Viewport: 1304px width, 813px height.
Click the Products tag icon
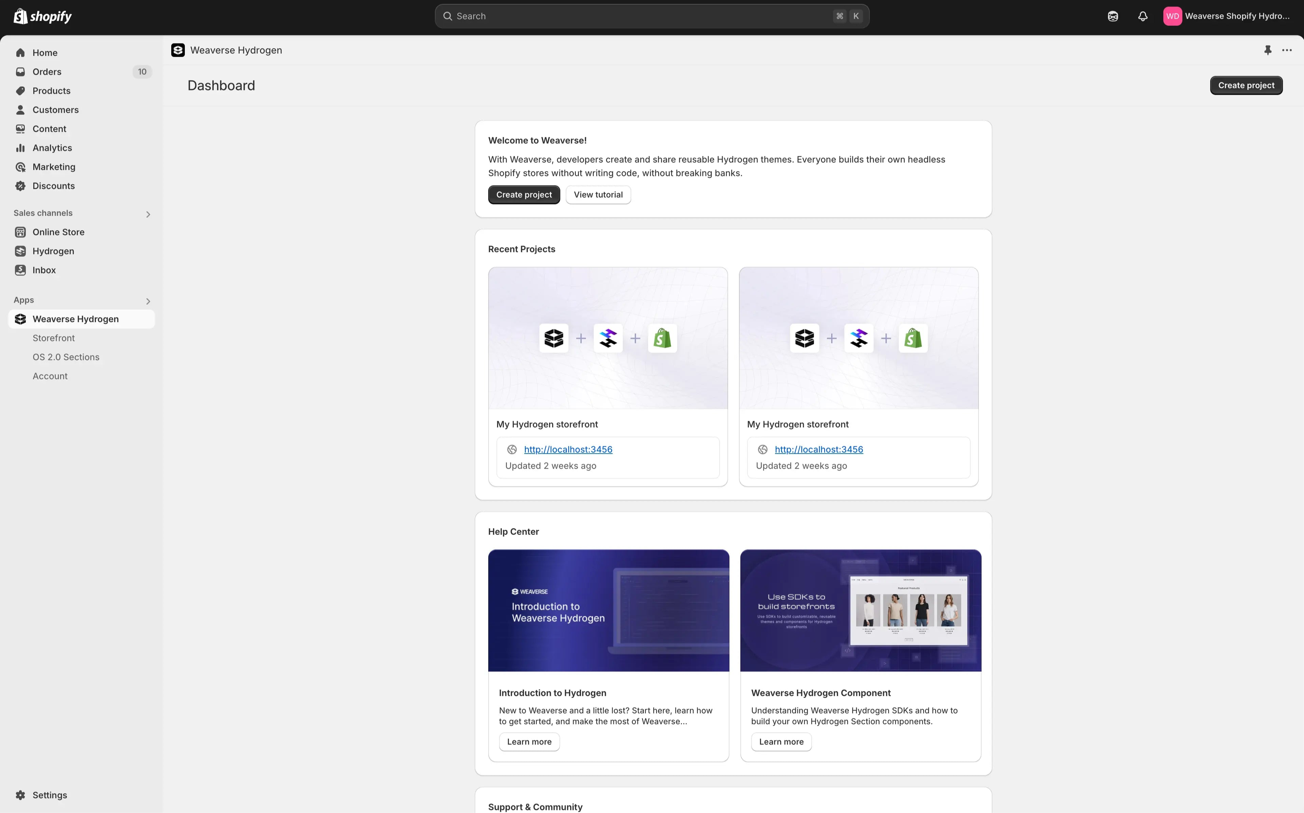point(20,91)
